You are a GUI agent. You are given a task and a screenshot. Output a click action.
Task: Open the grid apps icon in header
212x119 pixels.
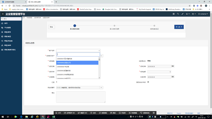click(x=174, y=14)
